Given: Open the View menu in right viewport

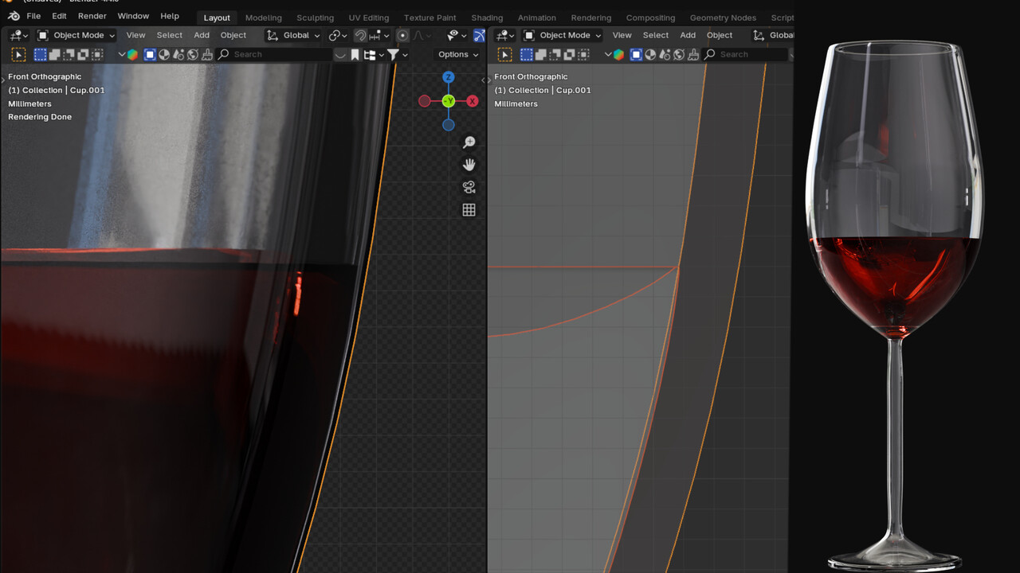Looking at the screenshot, I should [x=622, y=35].
